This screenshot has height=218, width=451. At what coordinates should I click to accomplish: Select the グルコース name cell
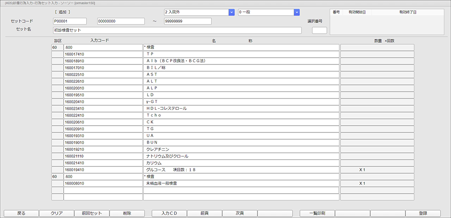[x=241, y=170]
